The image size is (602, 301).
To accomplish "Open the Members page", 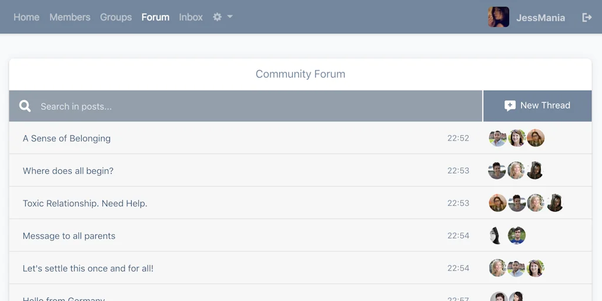I will [x=70, y=17].
